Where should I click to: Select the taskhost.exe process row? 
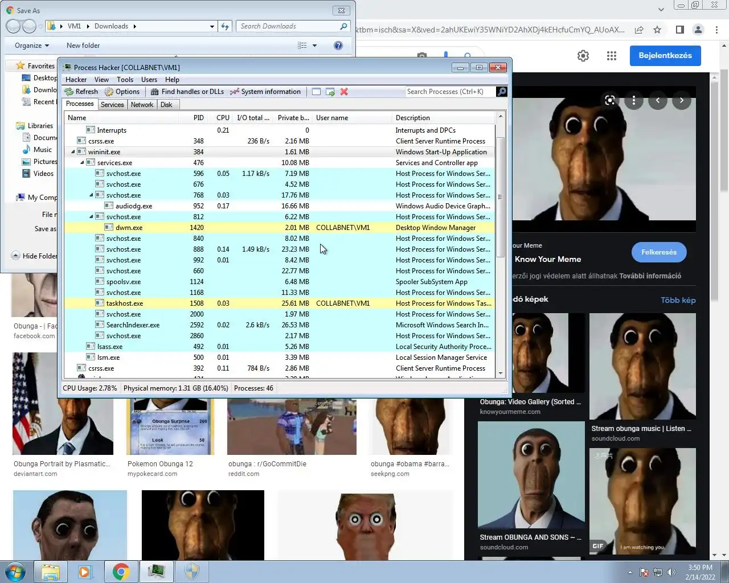click(x=279, y=303)
